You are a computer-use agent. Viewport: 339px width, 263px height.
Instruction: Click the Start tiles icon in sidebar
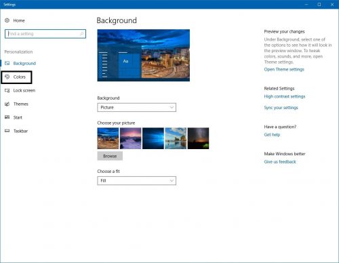(x=7, y=117)
